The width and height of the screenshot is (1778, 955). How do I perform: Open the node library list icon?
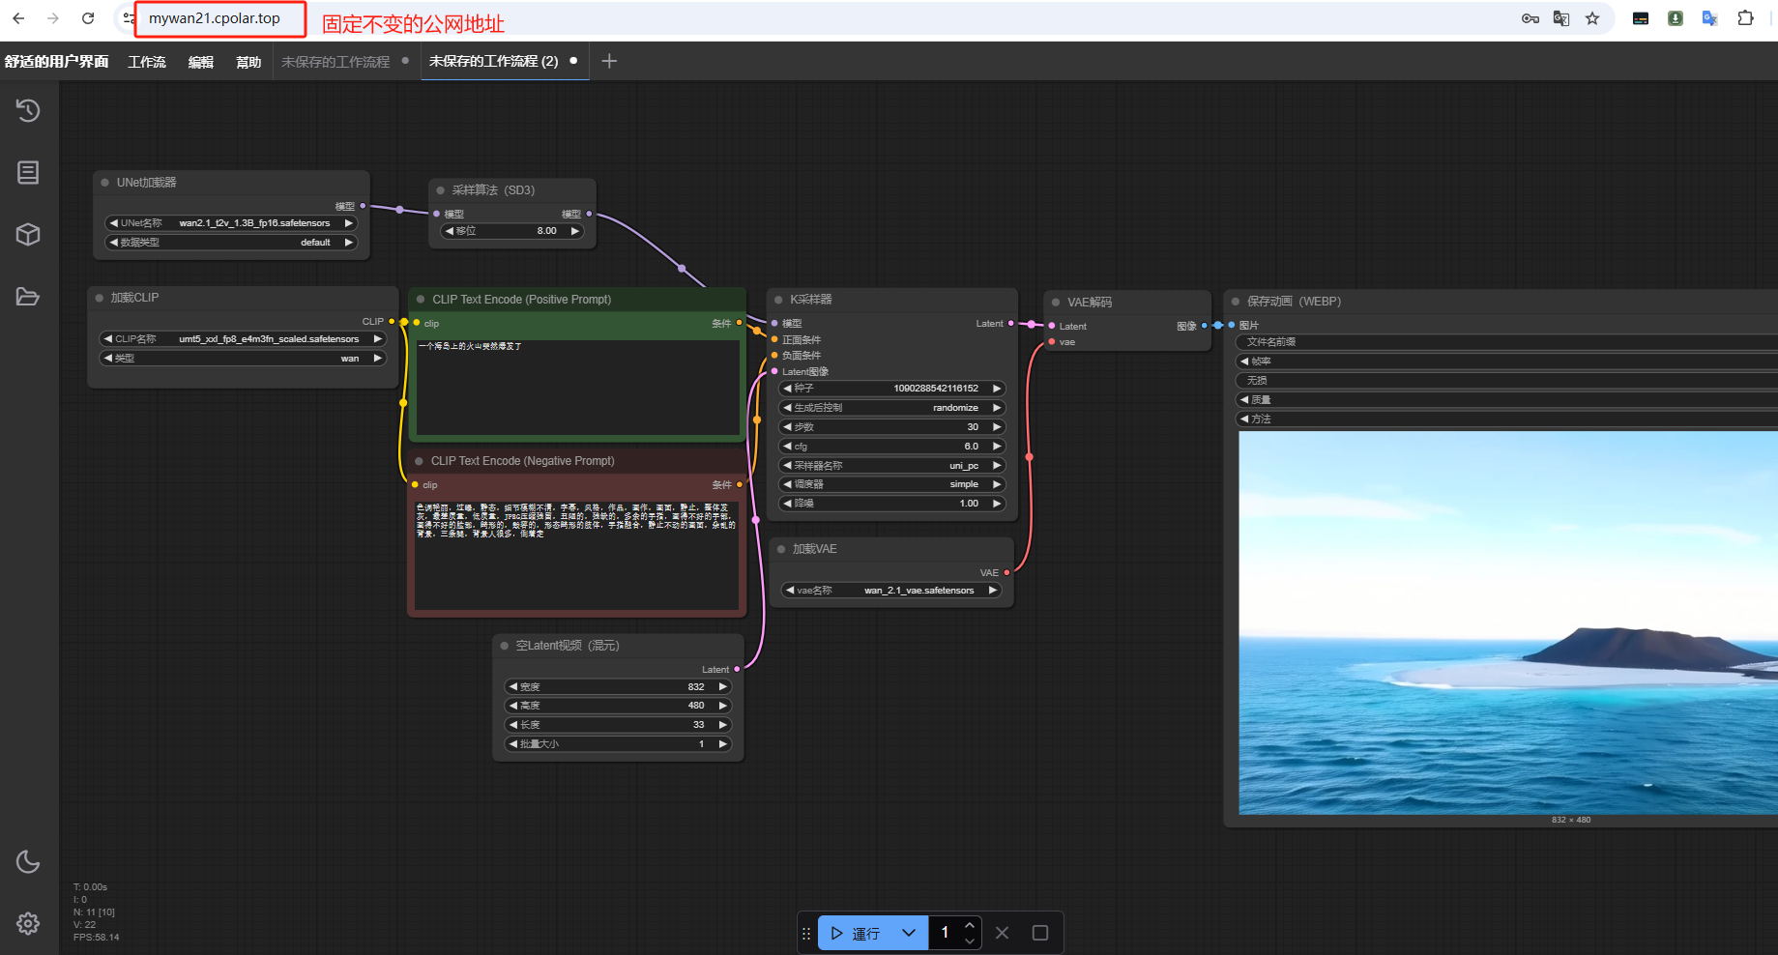pos(28,172)
